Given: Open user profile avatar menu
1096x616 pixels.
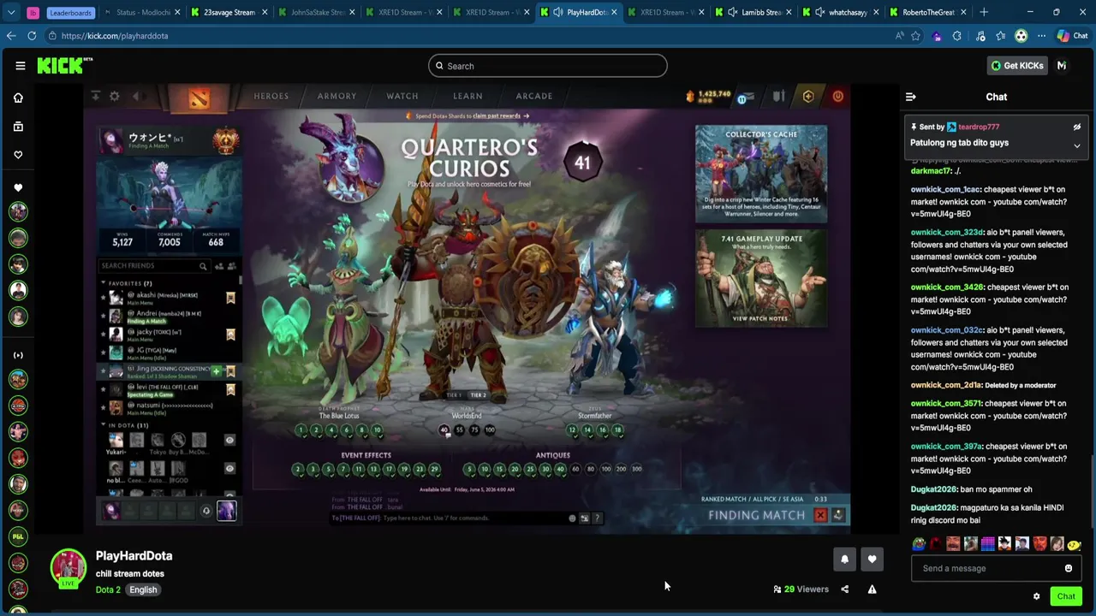Looking at the screenshot, I should 1062,66.
